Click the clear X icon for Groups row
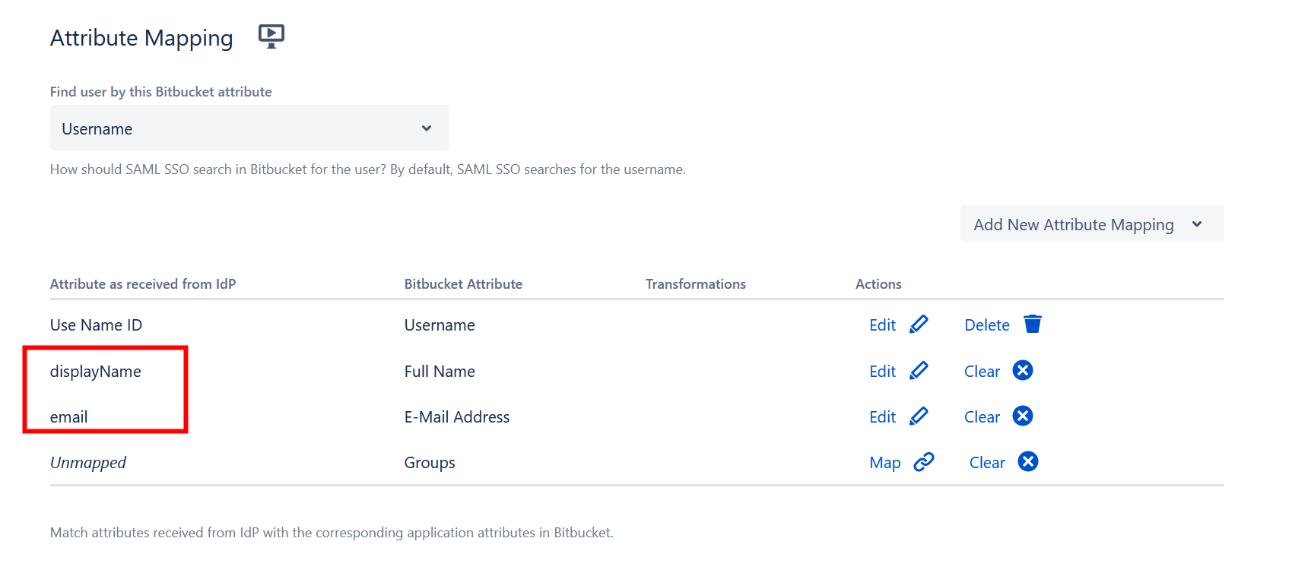The height and width of the screenshot is (573, 1292). pyautogui.click(x=1027, y=462)
